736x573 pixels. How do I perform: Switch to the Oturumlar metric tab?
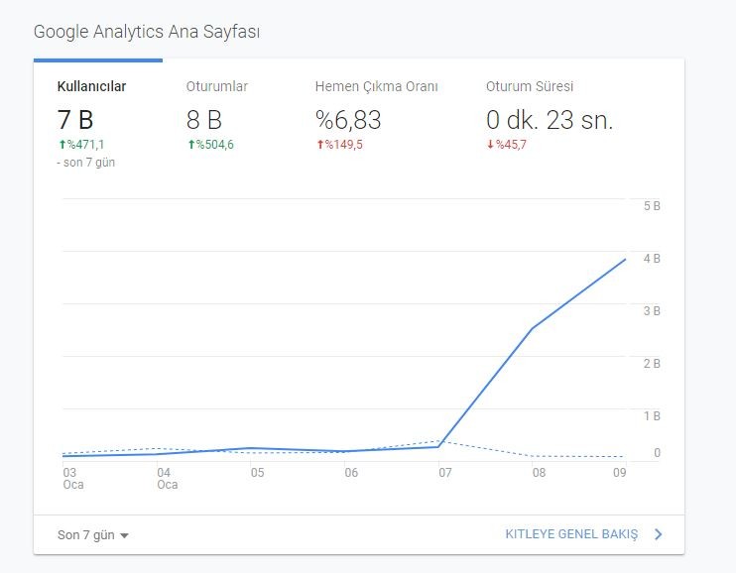tap(217, 86)
